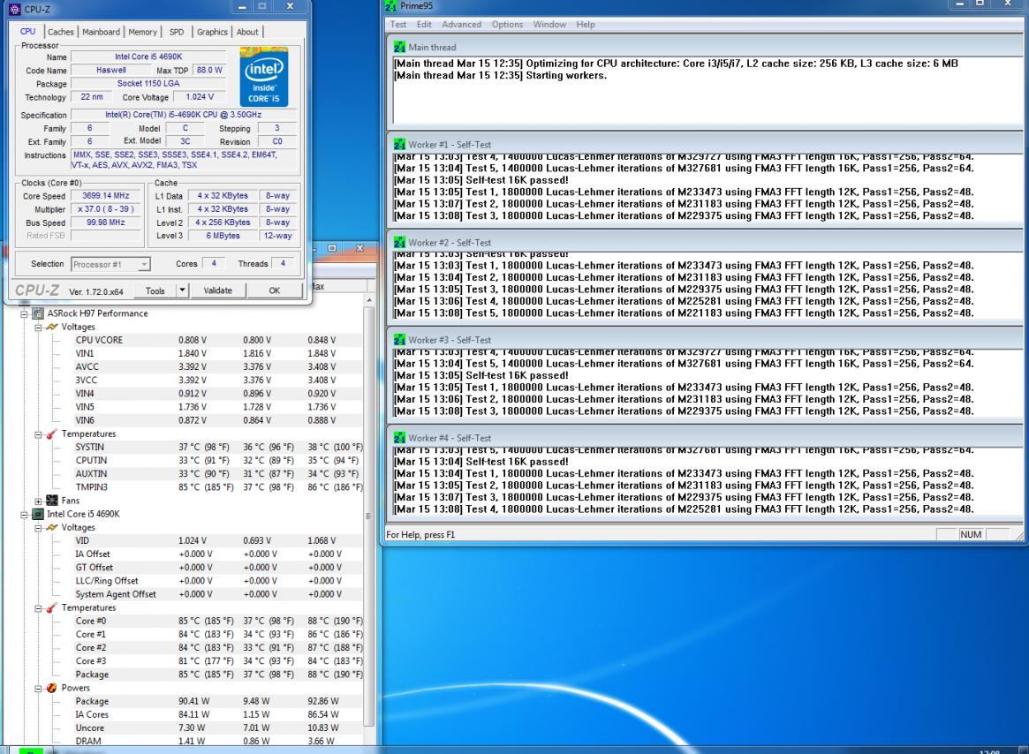Collapse the Powers node
1029x754 pixels.
pos(38,689)
